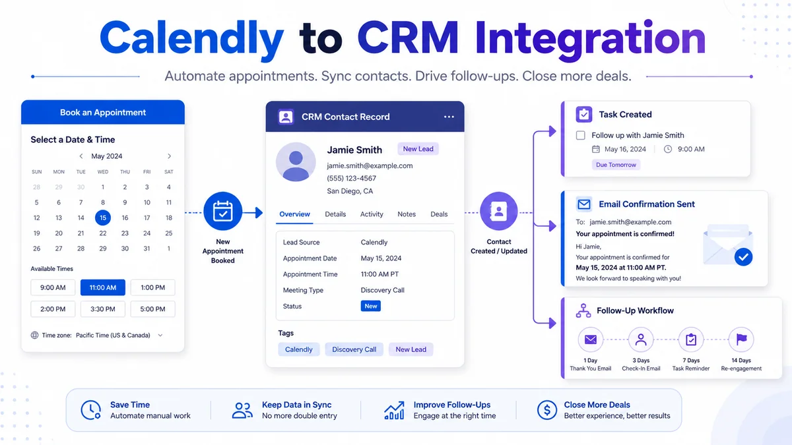
Task: Open the Activity tab
Action: 372,214
